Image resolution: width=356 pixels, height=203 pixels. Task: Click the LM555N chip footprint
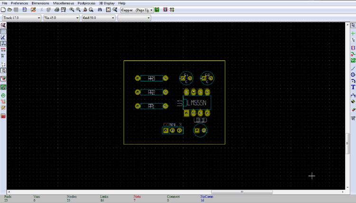click(197, 103)
